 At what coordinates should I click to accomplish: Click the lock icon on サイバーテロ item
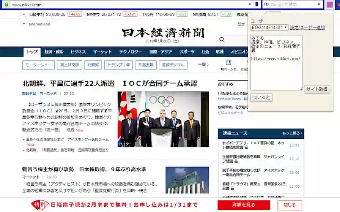tap(246, 147)
